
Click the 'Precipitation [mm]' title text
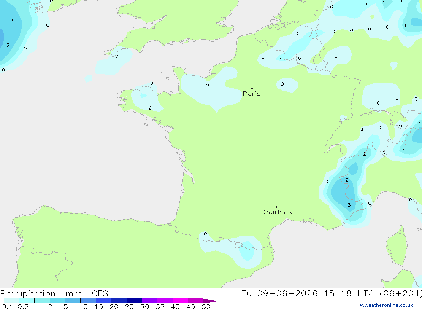click(x=43, y=293)
